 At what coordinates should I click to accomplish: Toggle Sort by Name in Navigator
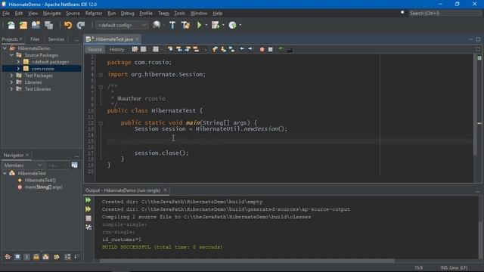pos(67,257)
